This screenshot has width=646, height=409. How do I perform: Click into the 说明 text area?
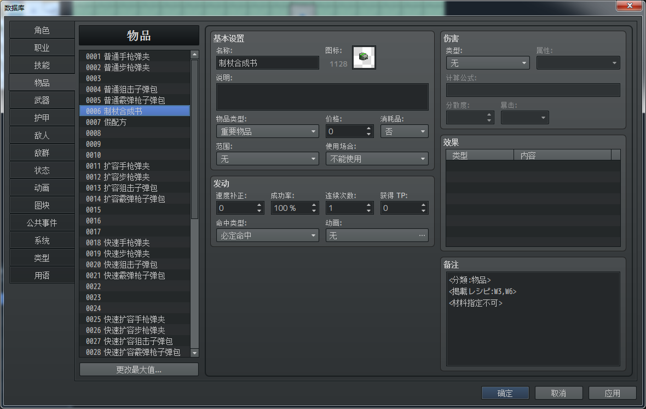(x=322, y=97)
